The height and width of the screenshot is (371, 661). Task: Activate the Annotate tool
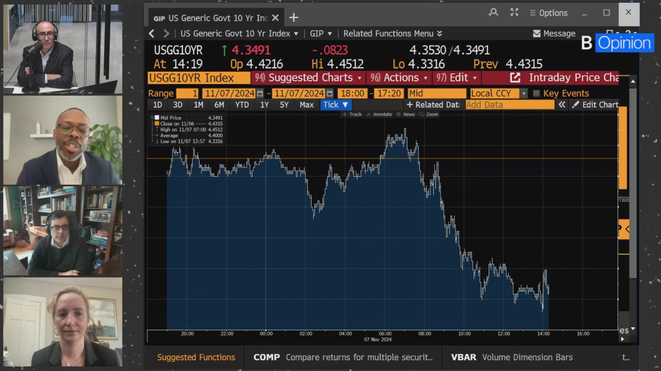click(x=379, y=114)
